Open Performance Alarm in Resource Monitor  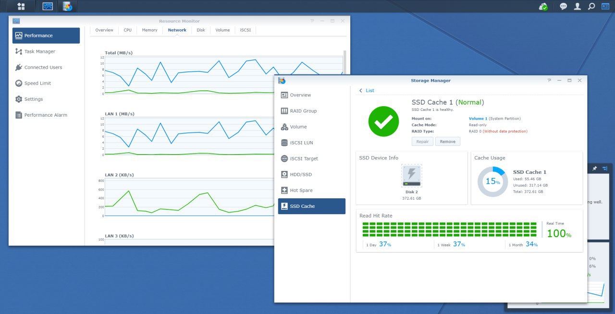pos(46,115)
